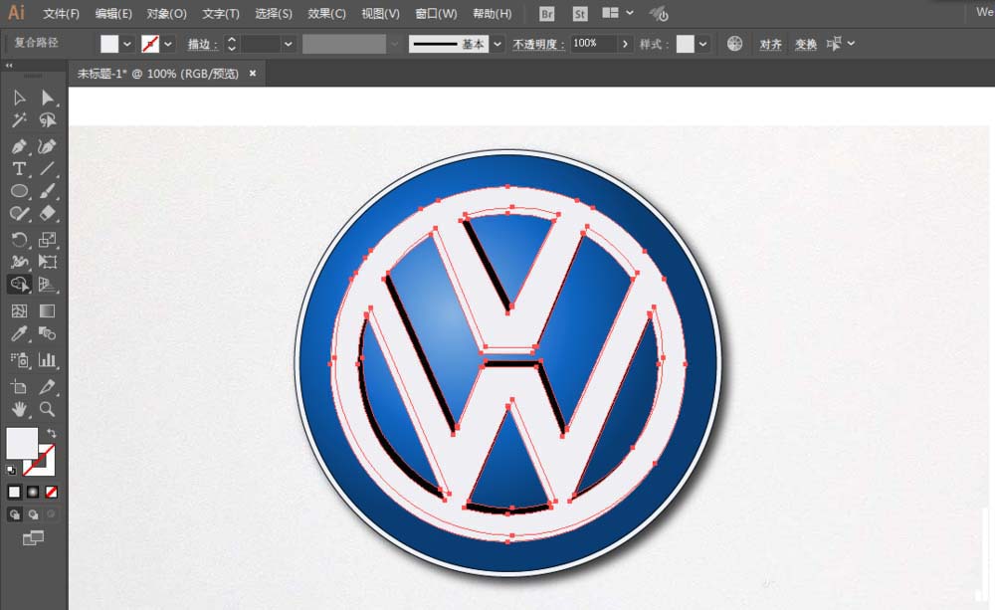Open the stroke weight dropdown
This screenshot has height=610, width=995.
288,44
